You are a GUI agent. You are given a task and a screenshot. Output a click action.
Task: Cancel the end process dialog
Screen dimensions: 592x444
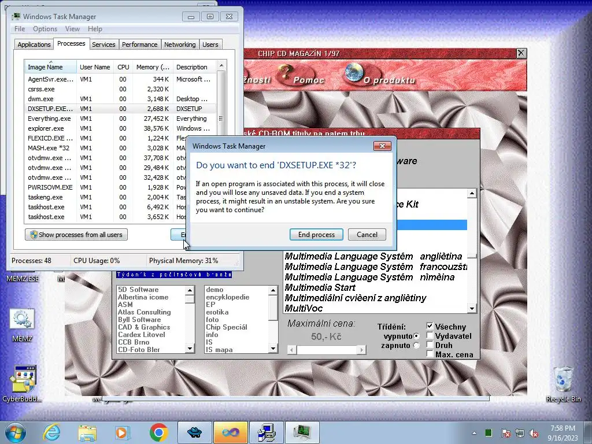pos(367,235)
